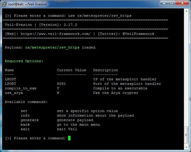This screenshot has height=152, width=191.
Task: Click the 'exit' command name
Action: (x=25, y=129)
